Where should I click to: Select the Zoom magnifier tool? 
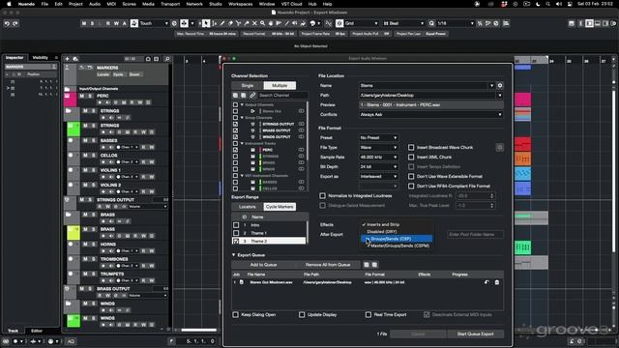(262, 23)
